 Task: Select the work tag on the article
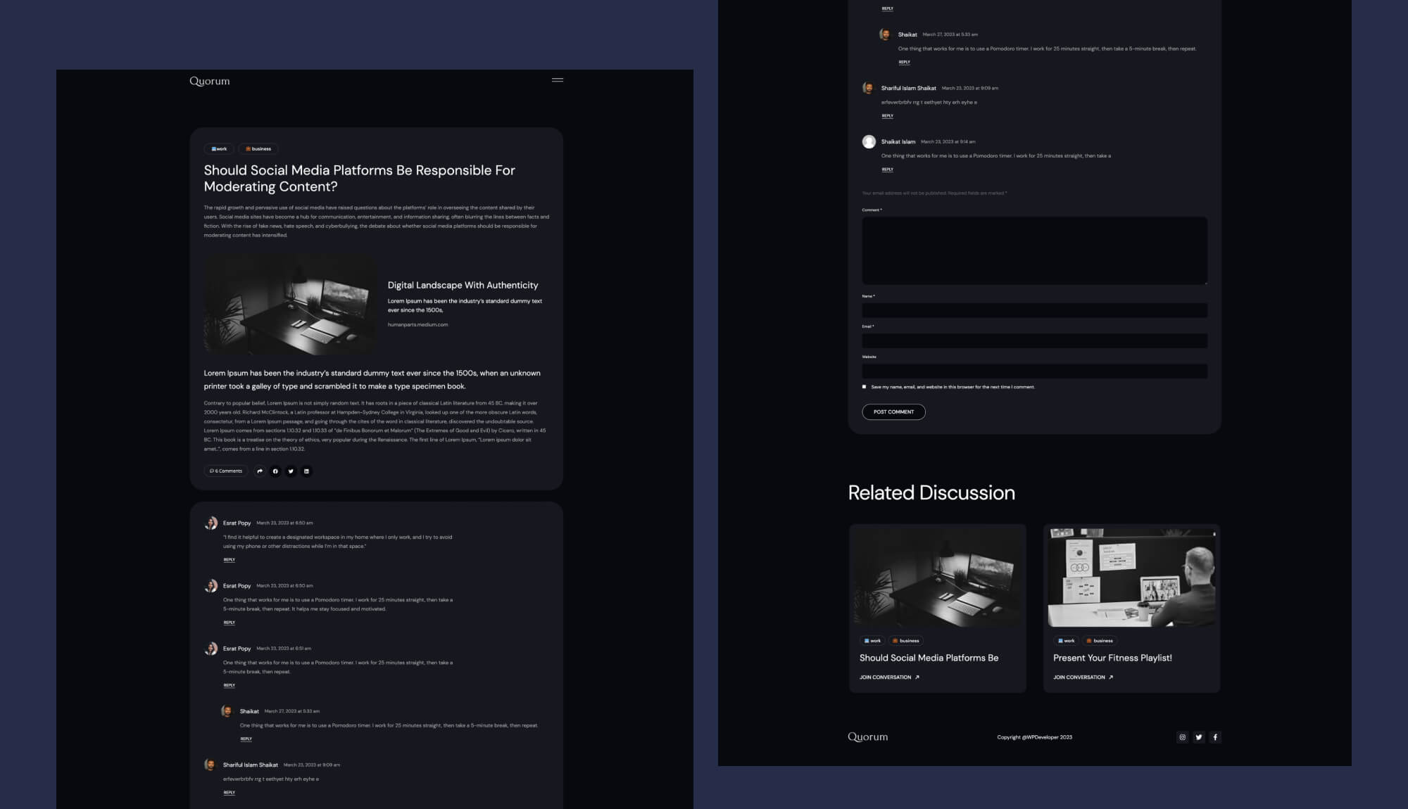tap(219, 148)
